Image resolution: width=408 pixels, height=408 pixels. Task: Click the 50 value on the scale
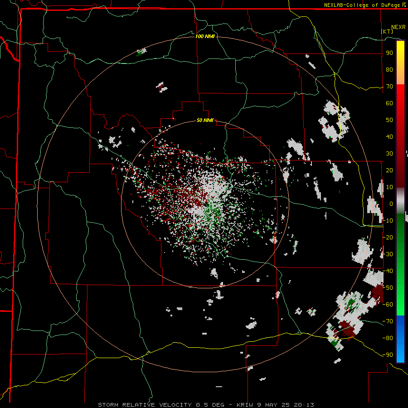coord(389,120)
